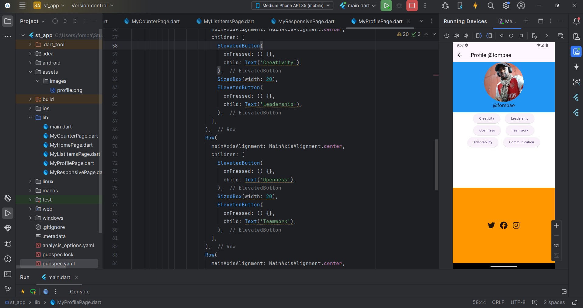Click the green Run button
The height and width of the screenshot is (308, 583).
(x=386, y=6)
